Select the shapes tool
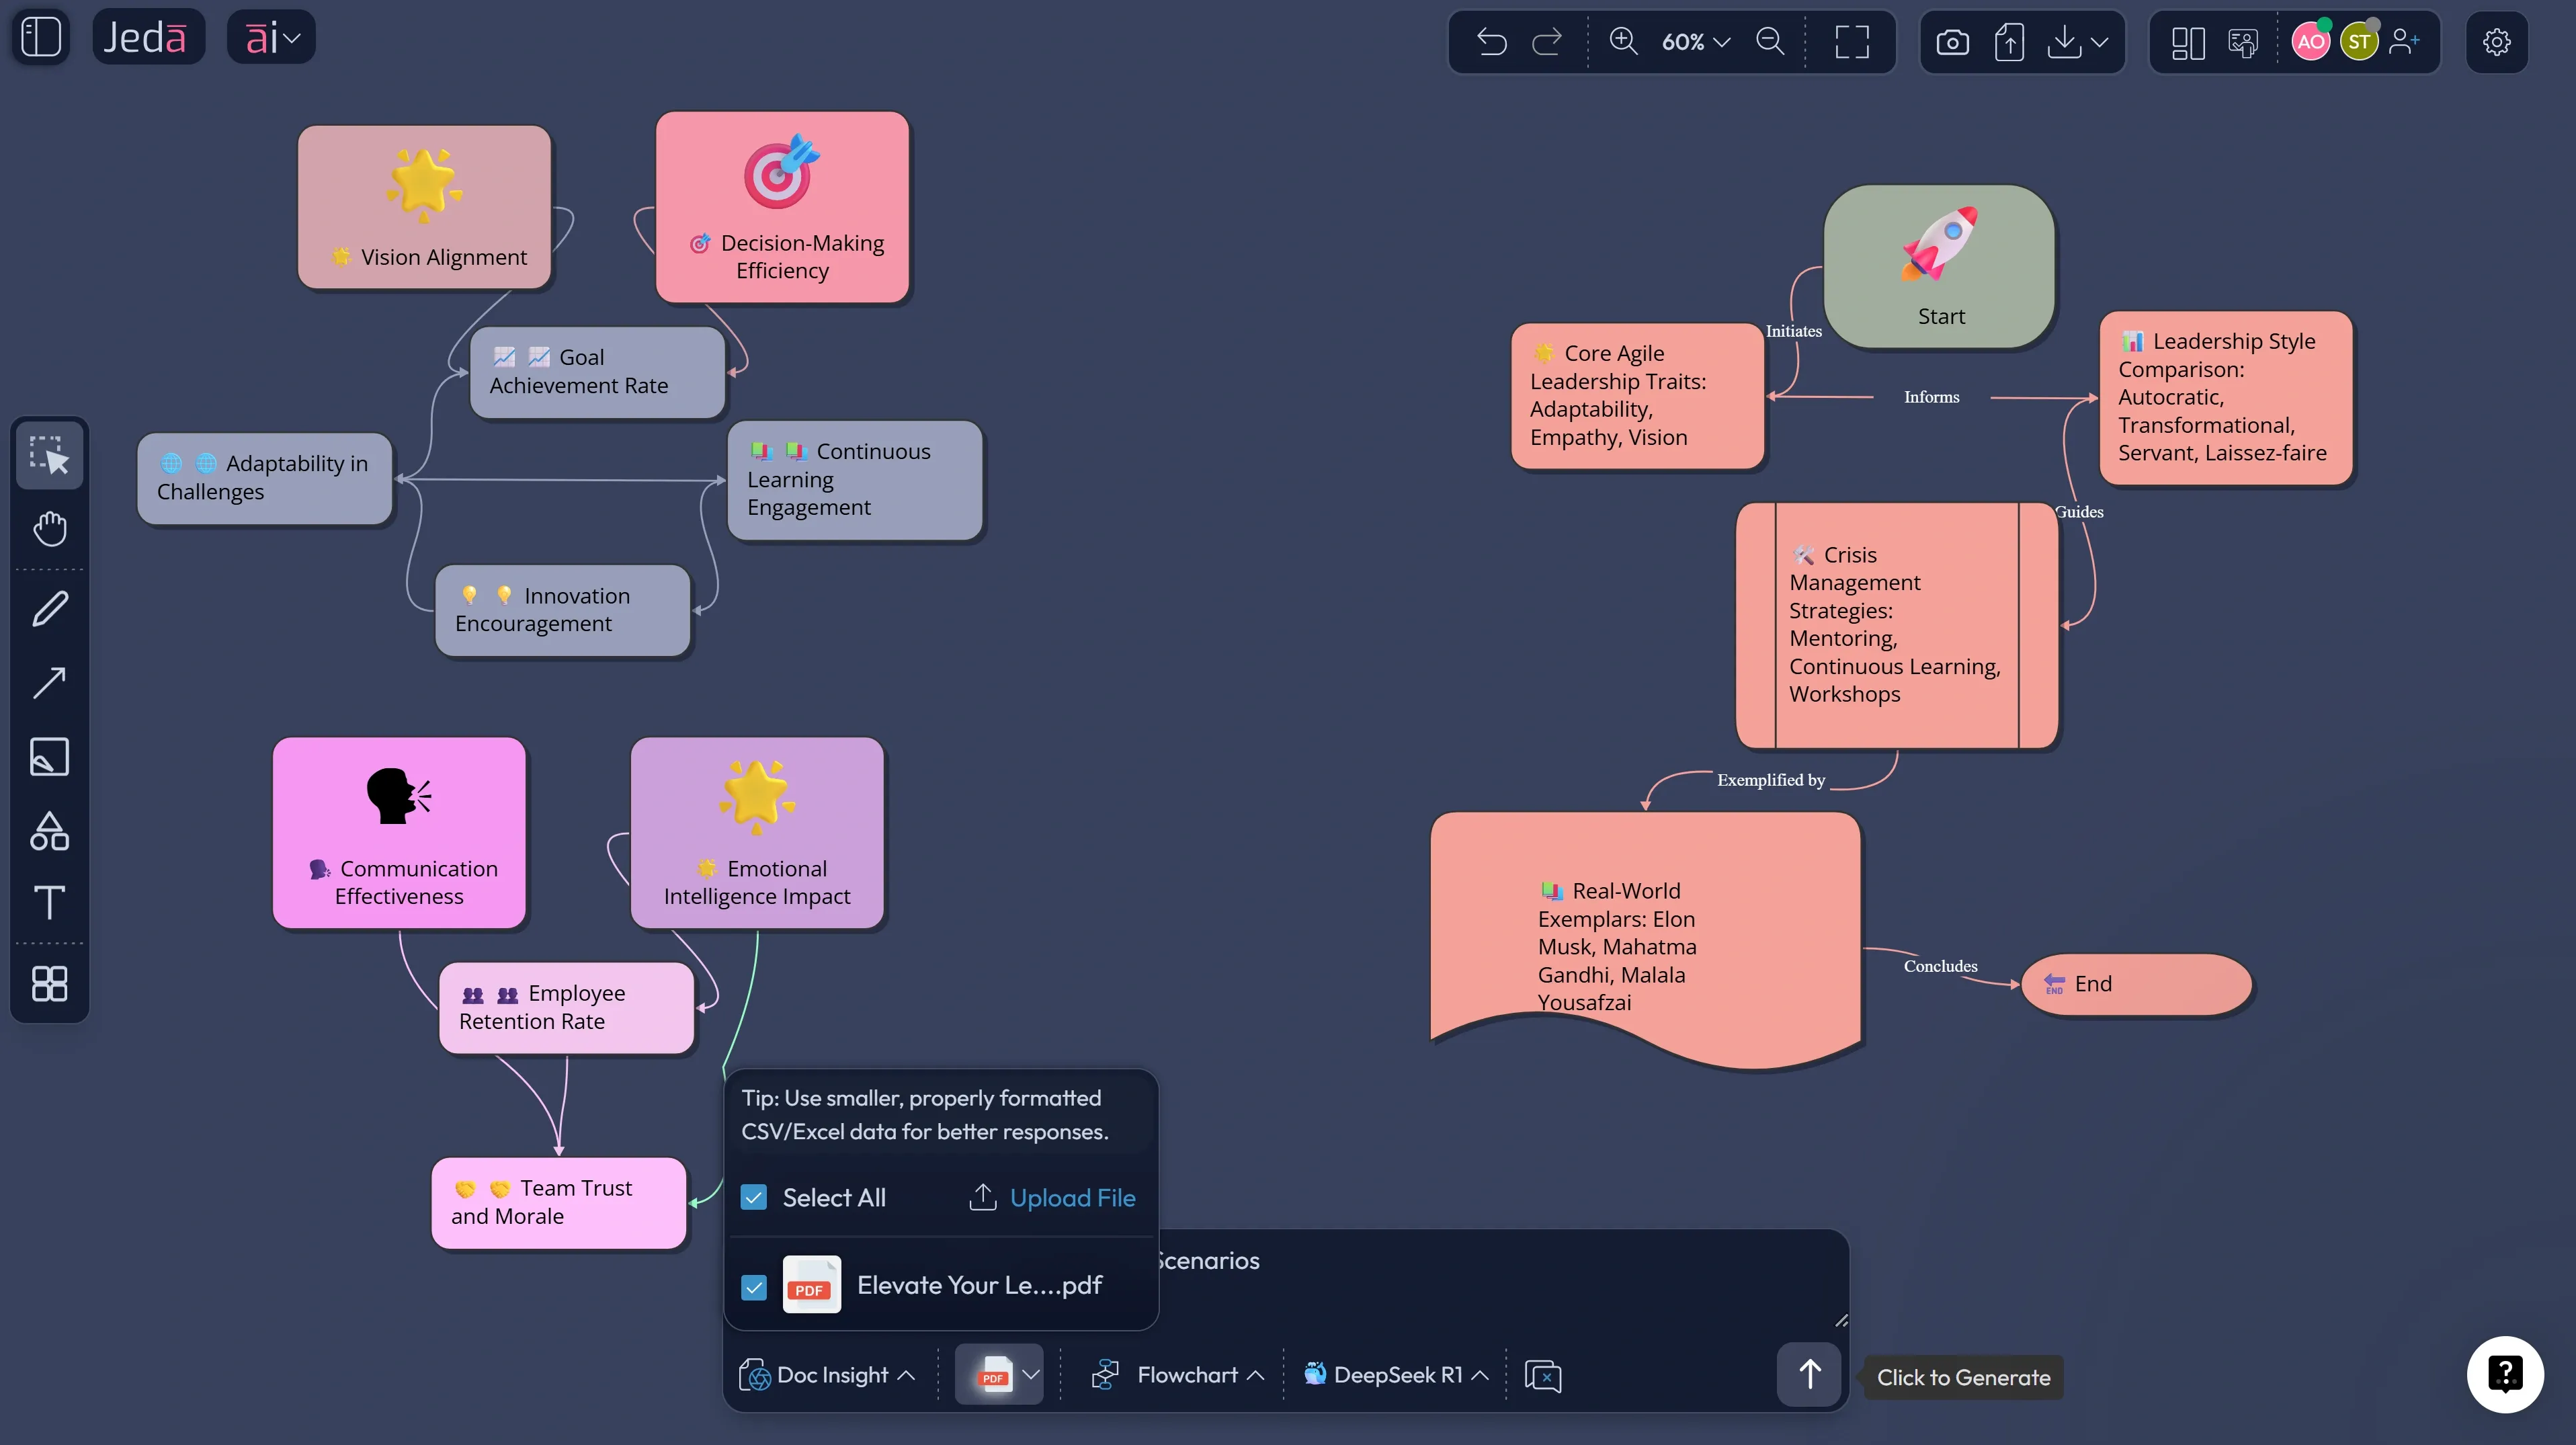This screenshot has width=2576, height=1445. coord(50,830)
